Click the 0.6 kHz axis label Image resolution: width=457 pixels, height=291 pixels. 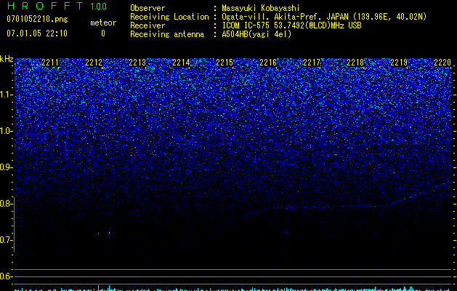click(x=7, y=276)
